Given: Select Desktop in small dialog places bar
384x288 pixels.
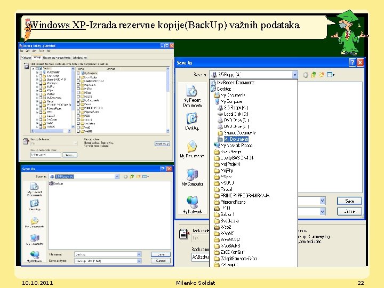Looking at the screenshot, I should coord(35,205).
